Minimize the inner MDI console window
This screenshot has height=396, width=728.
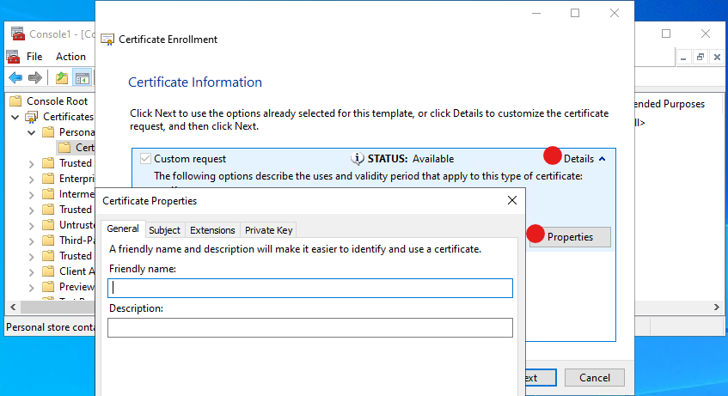(x=683, y=57)
